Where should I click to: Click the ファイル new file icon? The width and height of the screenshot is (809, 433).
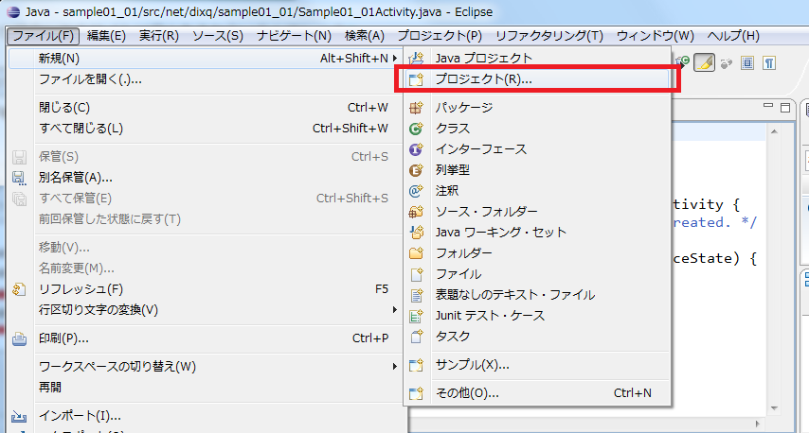pos(417,274)
